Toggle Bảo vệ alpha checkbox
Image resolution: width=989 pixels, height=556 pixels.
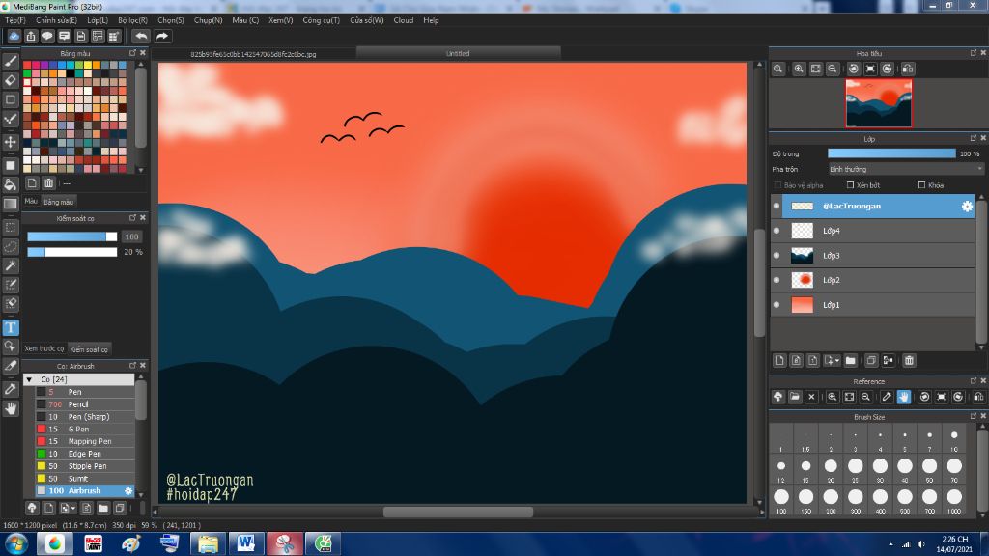(777, 185)
